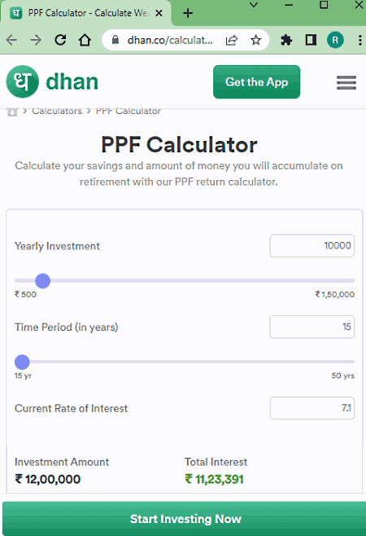Reload the page with the refresh icon
366x536 pixels.
pyautogui.click(x=61, y=40)
